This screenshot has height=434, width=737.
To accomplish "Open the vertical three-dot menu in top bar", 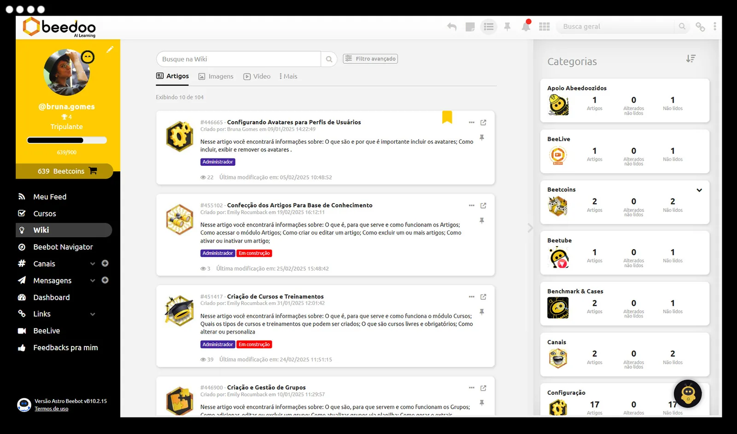I will click(715, 27).
